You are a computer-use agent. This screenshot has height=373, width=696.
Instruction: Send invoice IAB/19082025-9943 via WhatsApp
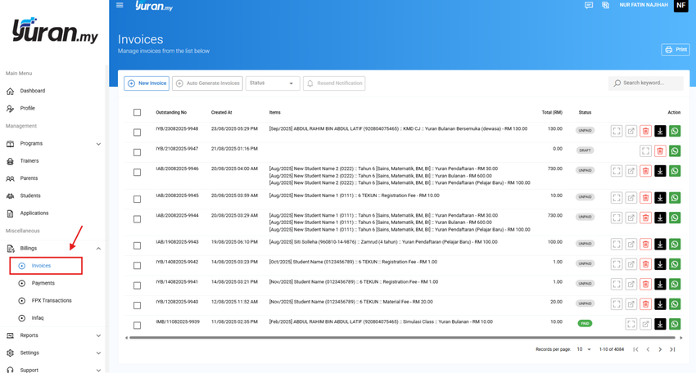pyautogui.click(x=675, y=244)
